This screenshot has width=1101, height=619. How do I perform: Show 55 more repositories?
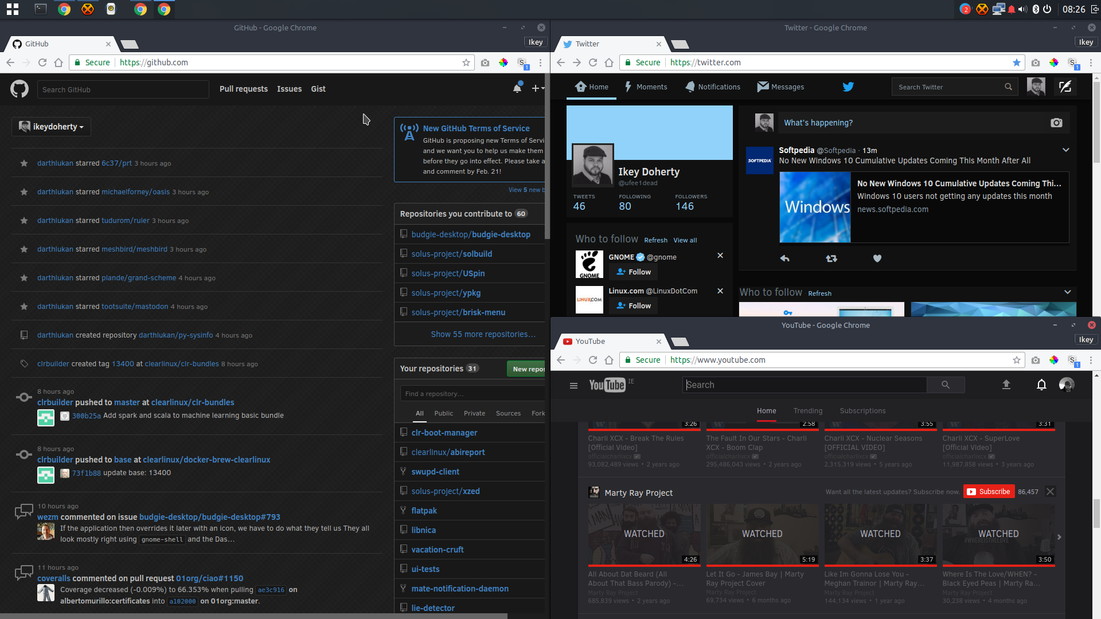click(x=483, y=334)
